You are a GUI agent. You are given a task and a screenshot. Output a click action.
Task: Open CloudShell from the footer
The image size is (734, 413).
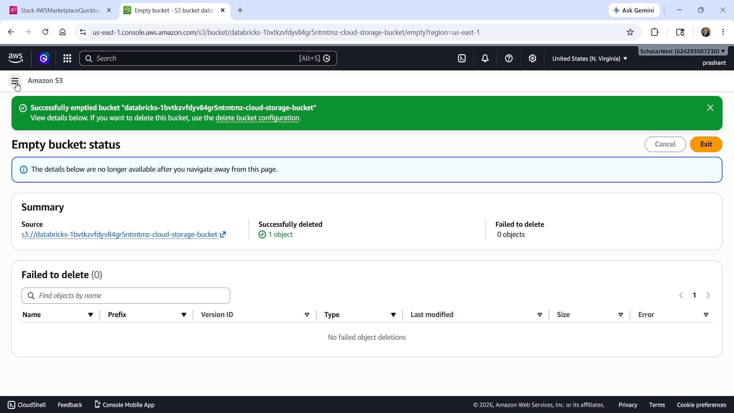click(27, 405)
